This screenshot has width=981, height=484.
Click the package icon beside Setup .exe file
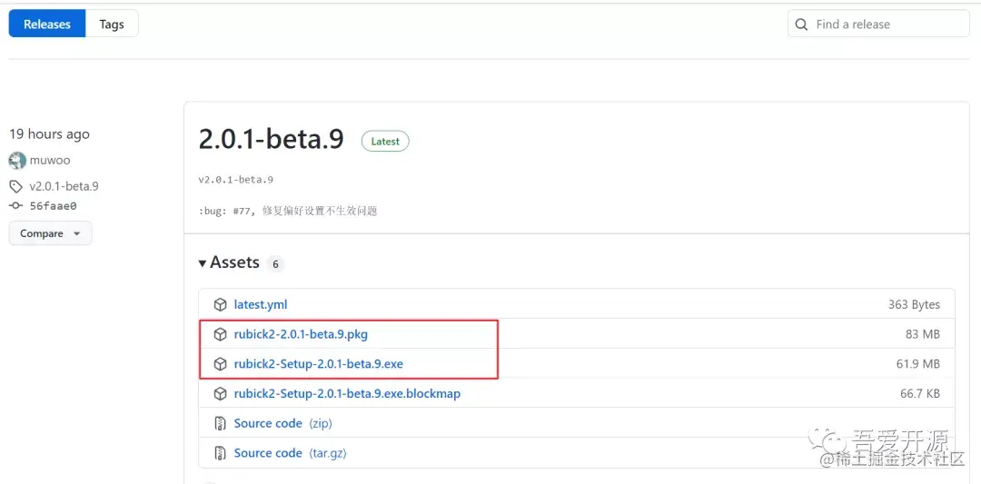220,364
